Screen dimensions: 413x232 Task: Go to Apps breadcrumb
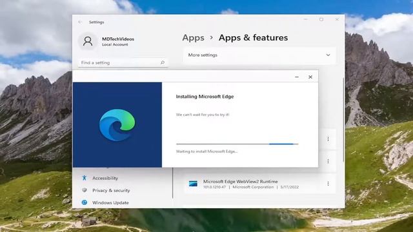click(x=193, y=37)
